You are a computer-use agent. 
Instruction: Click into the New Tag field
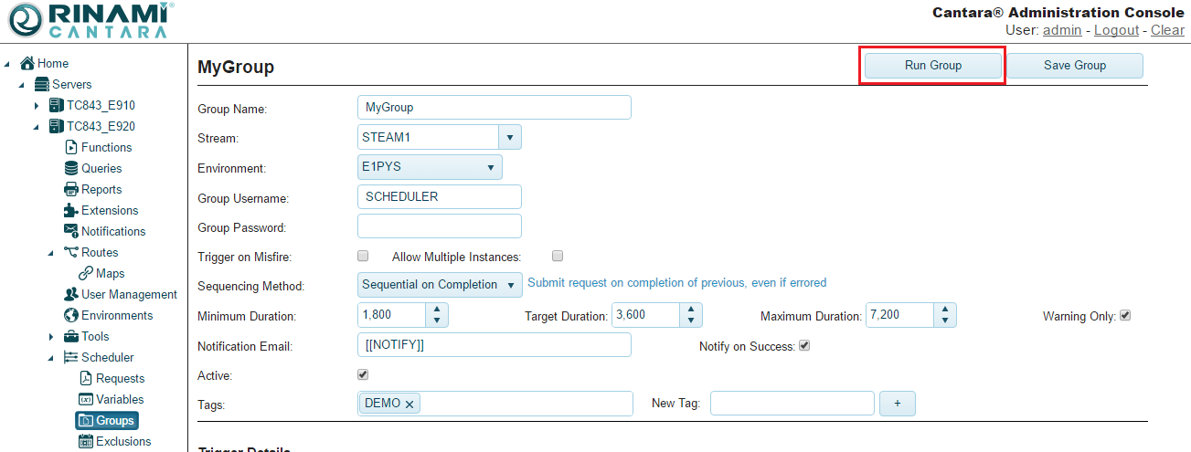click(792, 403)
